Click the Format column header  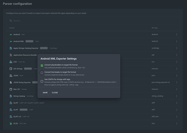point(12,28)
